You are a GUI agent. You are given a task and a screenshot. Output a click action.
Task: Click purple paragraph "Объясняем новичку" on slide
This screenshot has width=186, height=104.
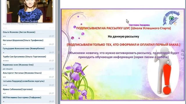pos(123,55)
